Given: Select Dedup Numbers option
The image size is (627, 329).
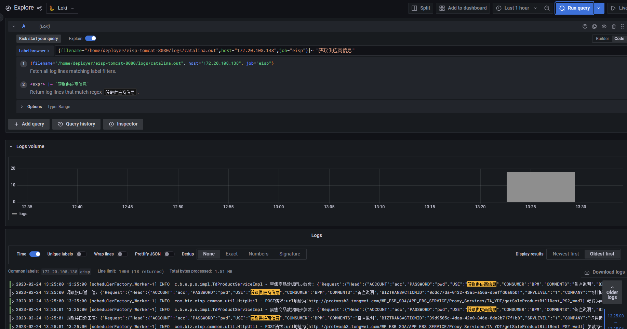Looking at the screenshot, I should [258, 254].
